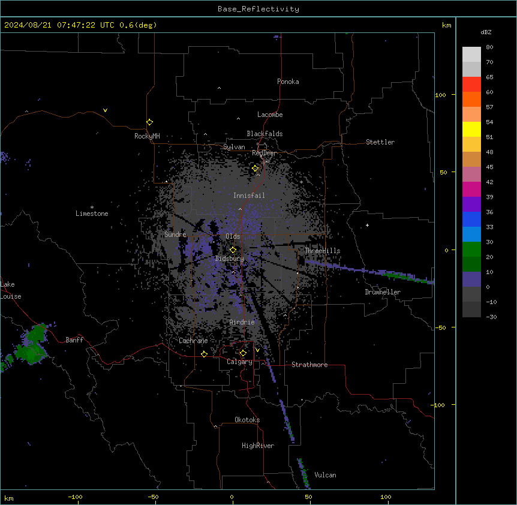Click the yellow diamond marker above RockyMH
Screen dimensions: 517x505
click(x=149, y=122)
